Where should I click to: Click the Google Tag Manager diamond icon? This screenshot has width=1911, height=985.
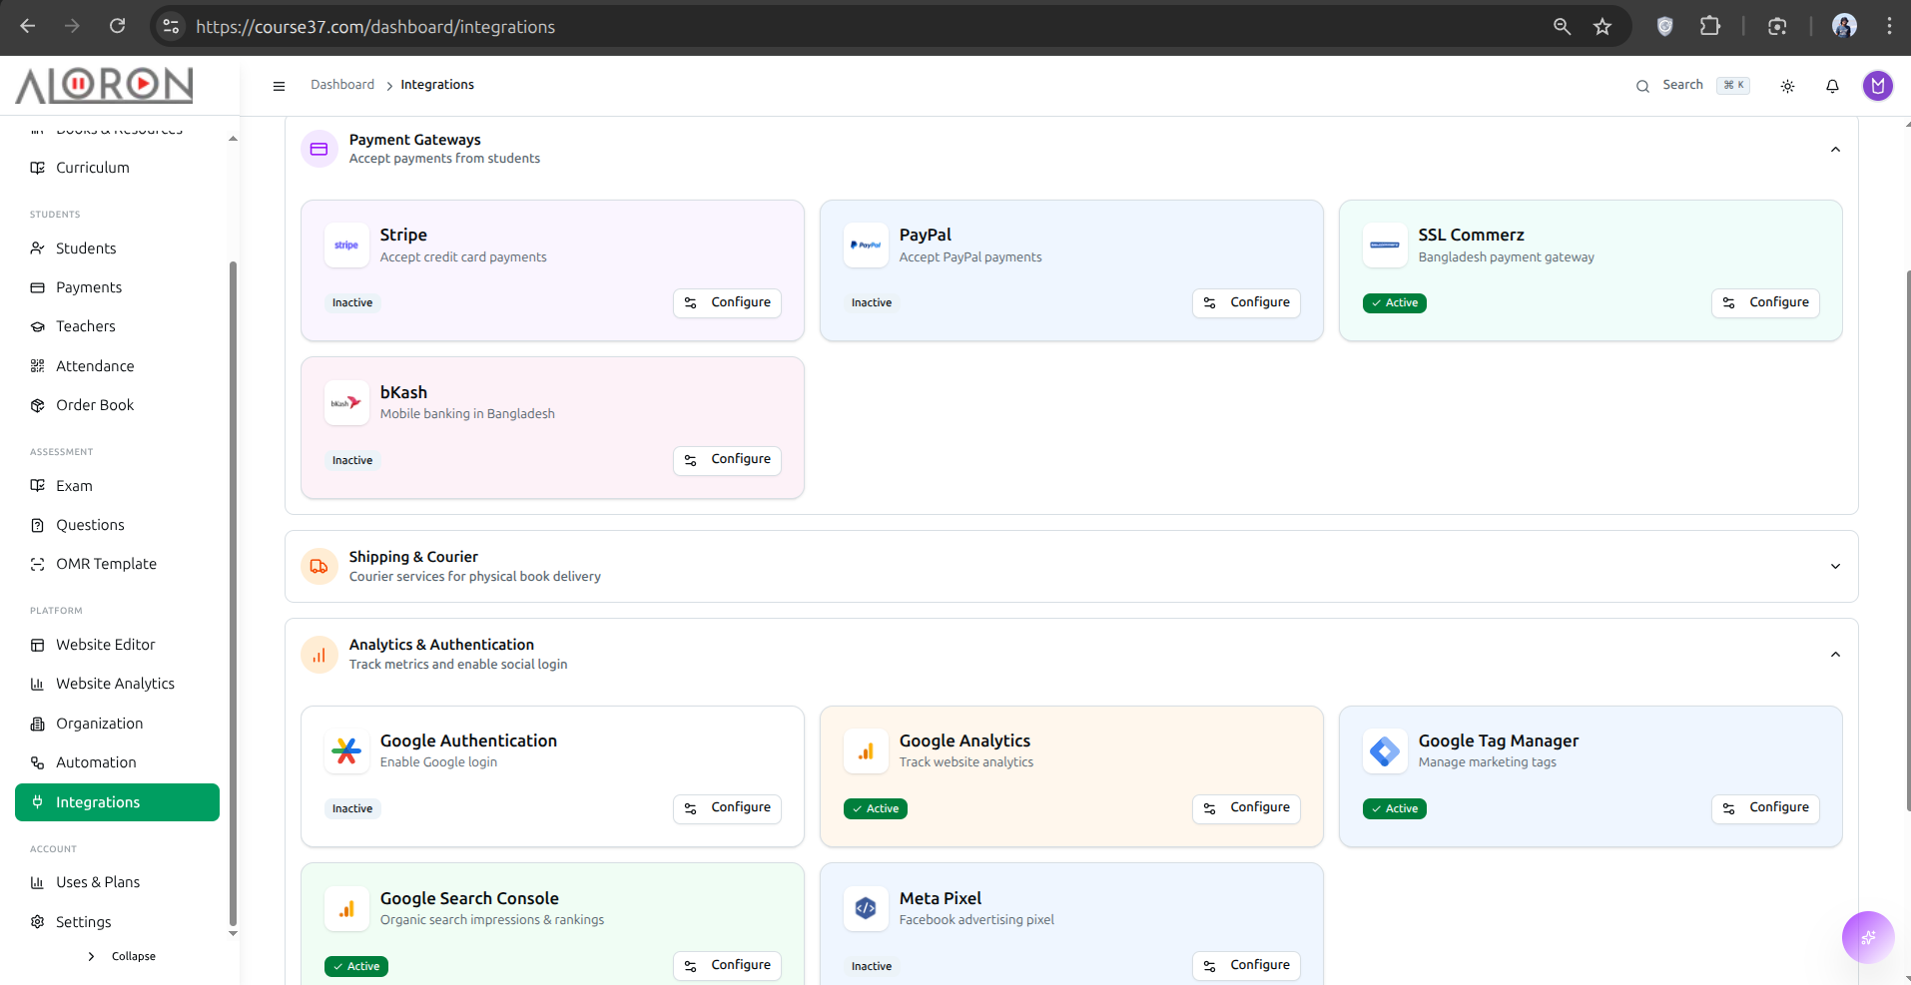[1385, 751]
